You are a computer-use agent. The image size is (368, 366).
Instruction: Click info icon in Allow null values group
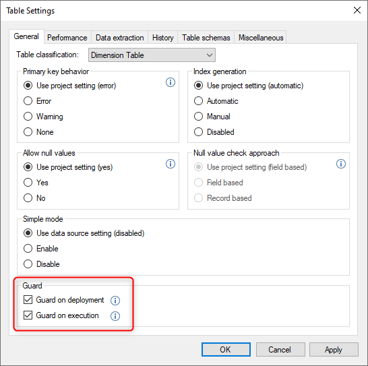(x=171, y=164)
